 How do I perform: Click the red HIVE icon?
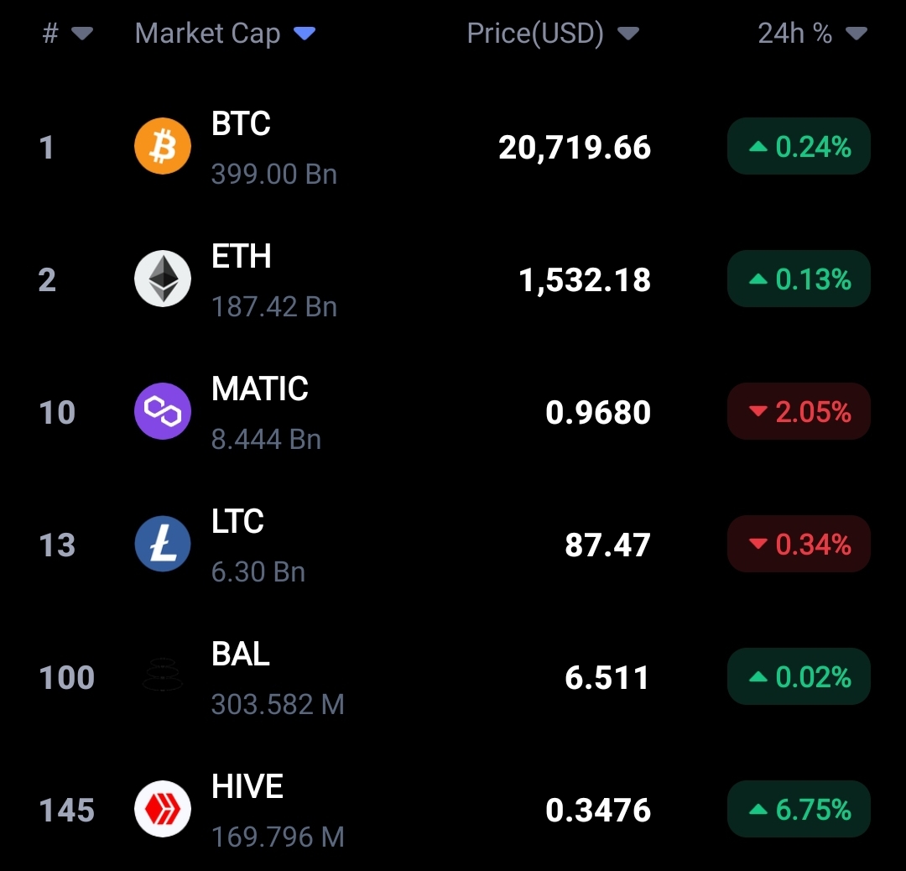(x=163, y=809)
